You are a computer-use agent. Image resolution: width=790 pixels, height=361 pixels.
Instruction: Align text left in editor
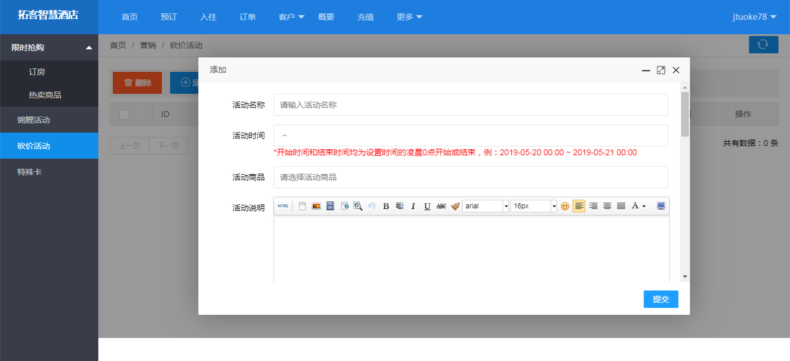[579, 206]
